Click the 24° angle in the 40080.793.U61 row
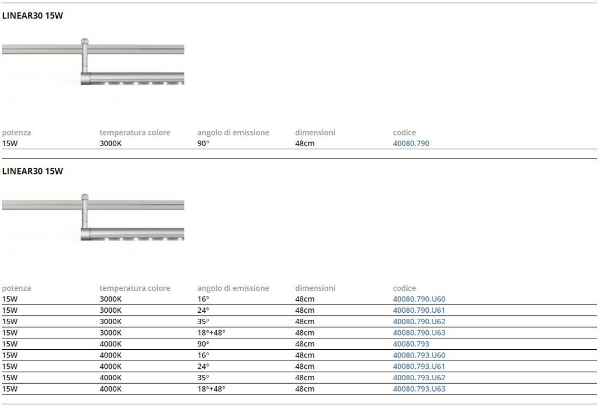This screenshot has width=600, height=407. coord(203,367)
